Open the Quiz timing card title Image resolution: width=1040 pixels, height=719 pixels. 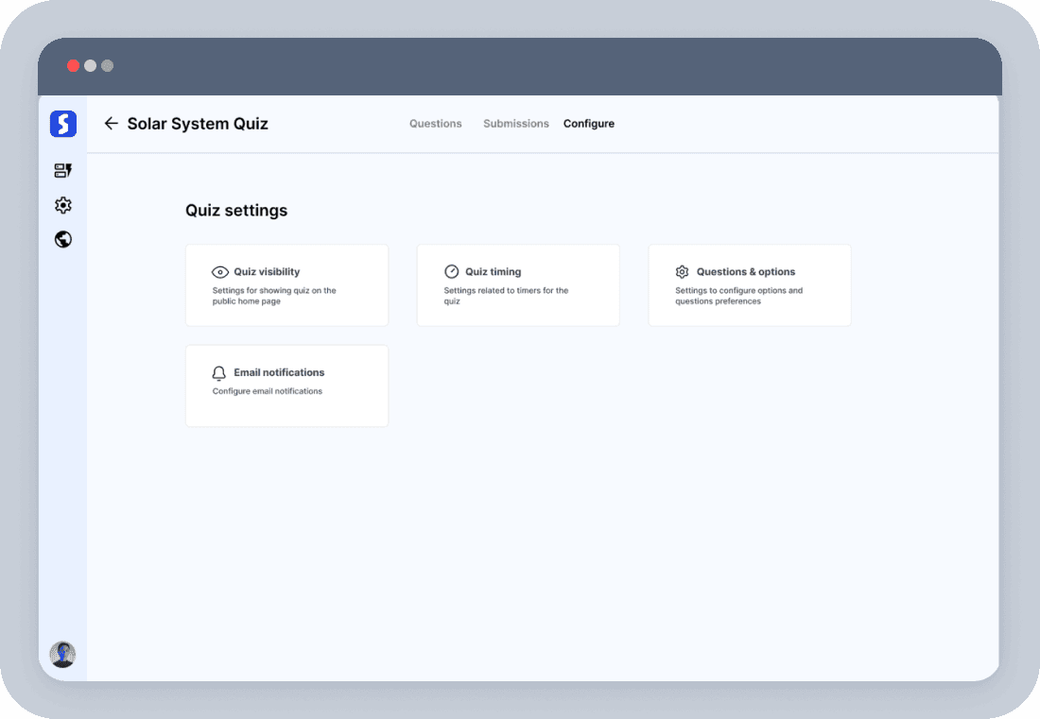click(x=493, y=272)
